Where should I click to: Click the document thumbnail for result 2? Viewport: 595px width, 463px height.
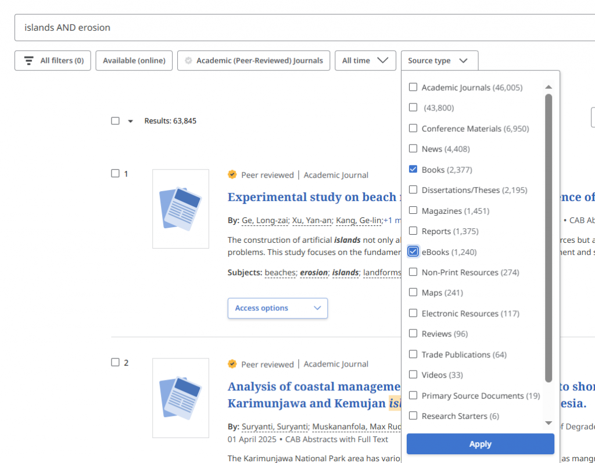[x=181, y=398]
